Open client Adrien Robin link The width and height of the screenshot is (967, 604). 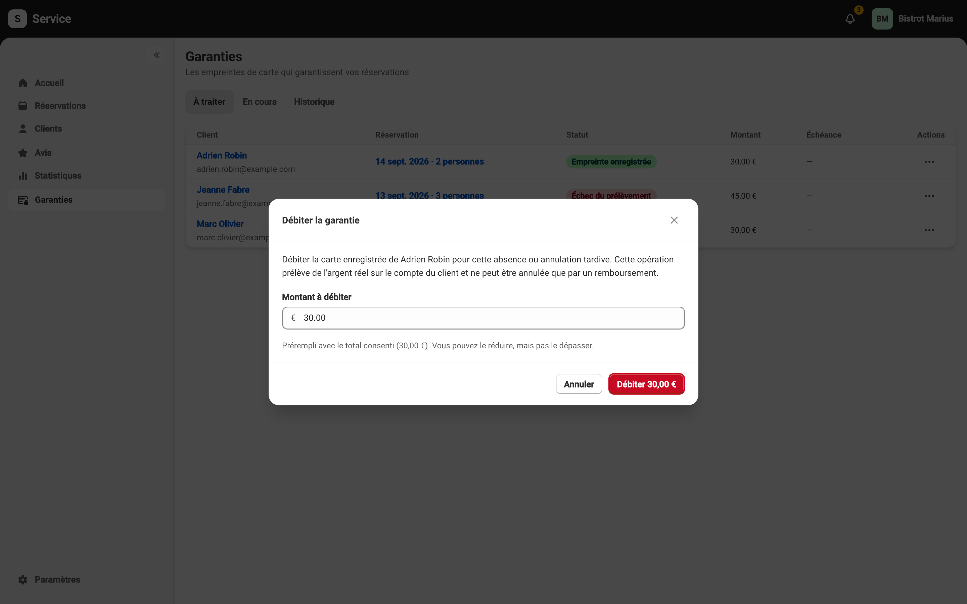point(222,155)
